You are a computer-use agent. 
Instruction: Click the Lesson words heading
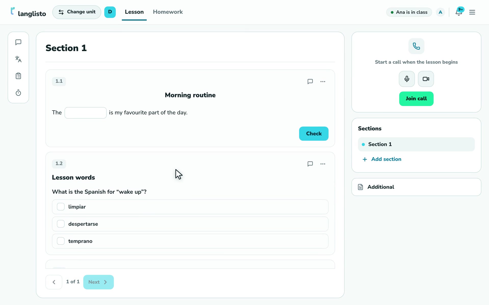tap(73, 177)
